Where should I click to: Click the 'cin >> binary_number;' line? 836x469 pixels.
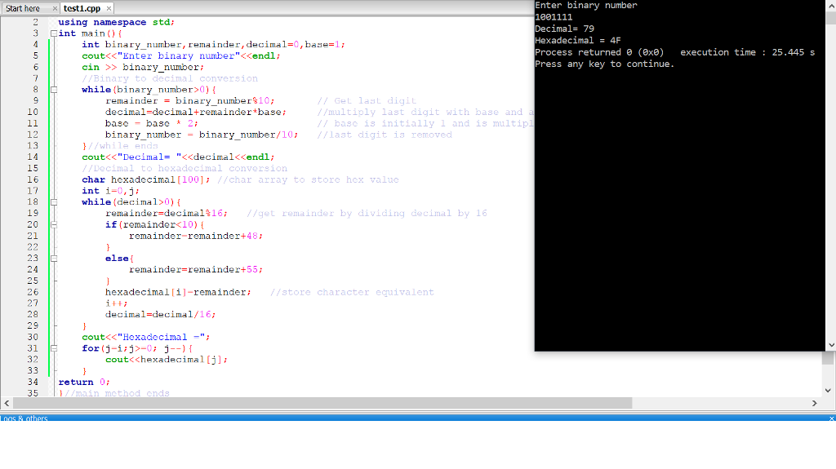pyautogui.click(x=143, y=67)
